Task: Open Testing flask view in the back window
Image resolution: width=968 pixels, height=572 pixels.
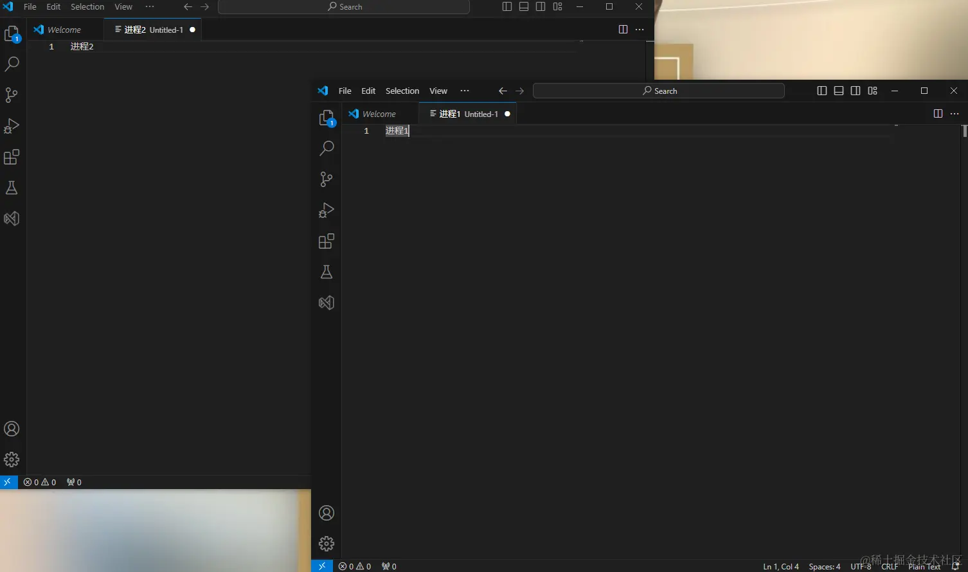Action: [12, 188]
